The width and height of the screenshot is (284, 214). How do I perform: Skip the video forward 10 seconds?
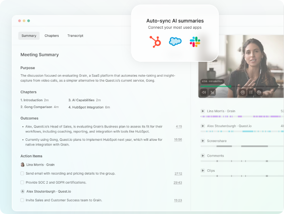(x=259, y=92)
